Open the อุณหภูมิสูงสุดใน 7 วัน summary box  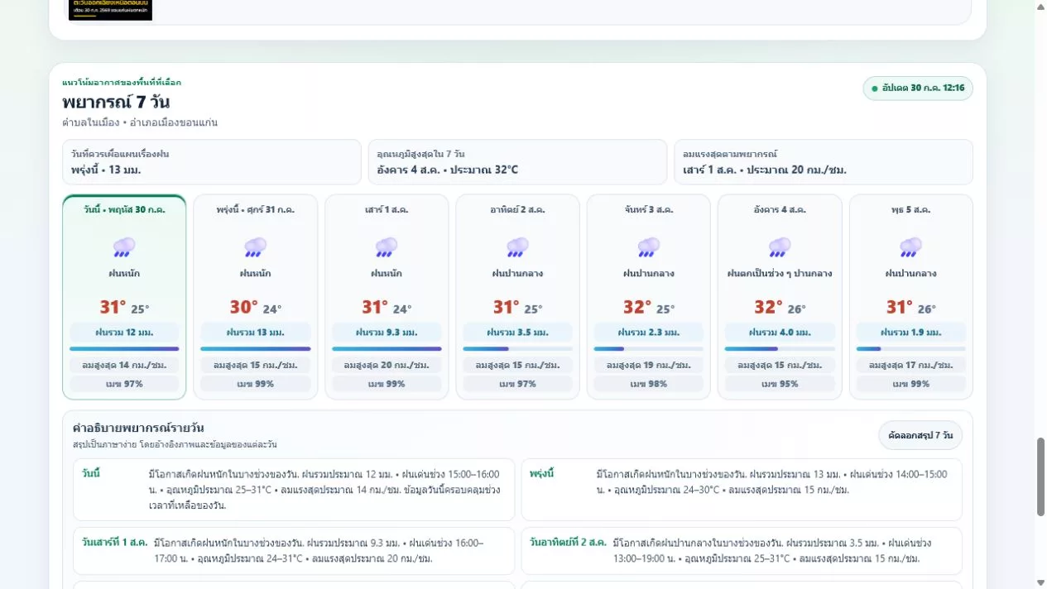[x=517, y=162]
